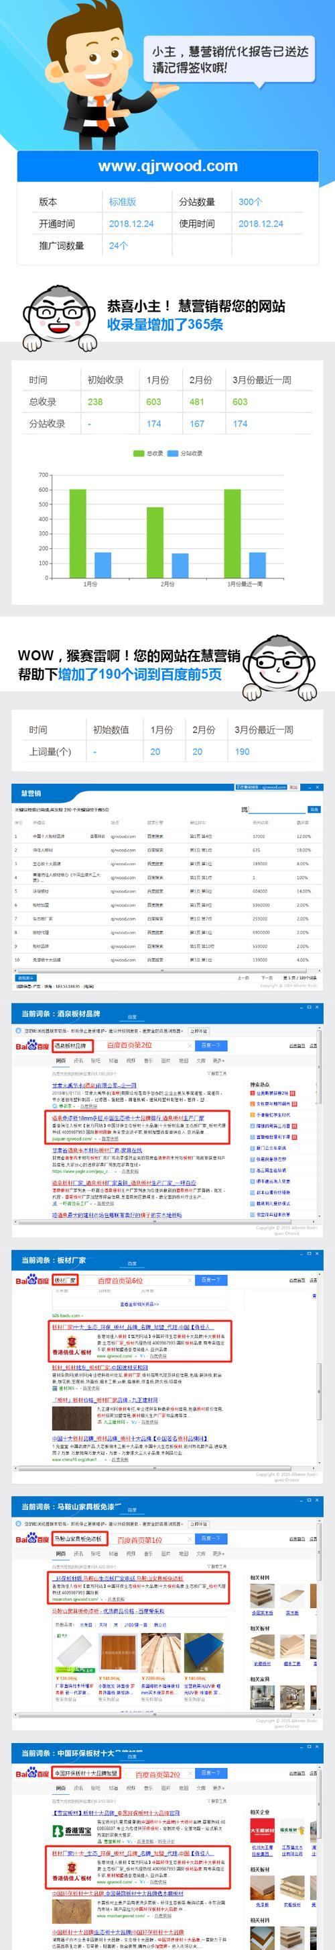Image resolution: width=335 pixels, height=1950 pixels.
Task: Click the blue 分站收录 bar for 2月份
Action: (x=180, y=566)
